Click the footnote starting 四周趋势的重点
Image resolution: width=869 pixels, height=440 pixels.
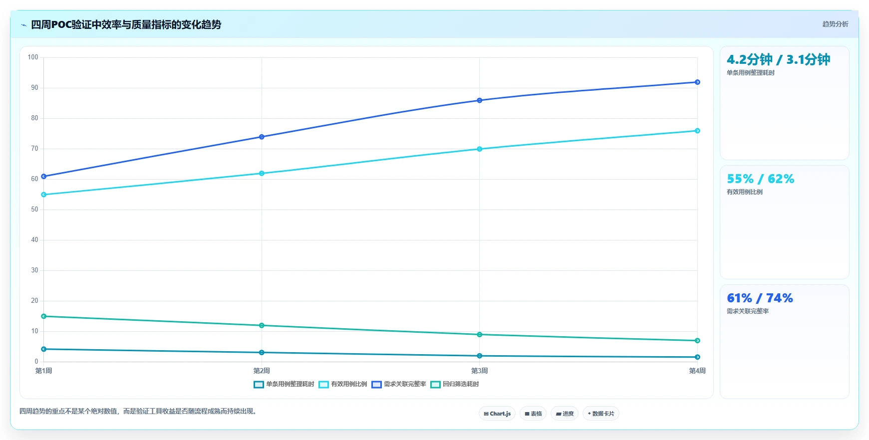pos(139,412)
